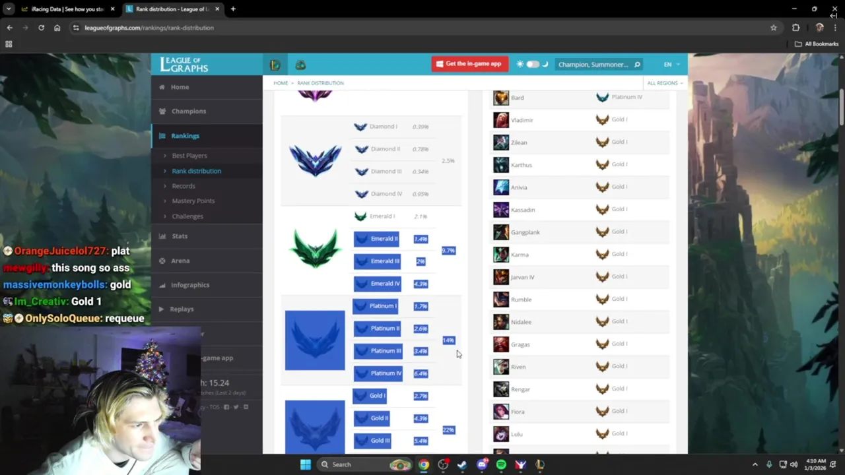Open a new browser tab
This screenshot has width=845, height=475.
click(233, 9)
